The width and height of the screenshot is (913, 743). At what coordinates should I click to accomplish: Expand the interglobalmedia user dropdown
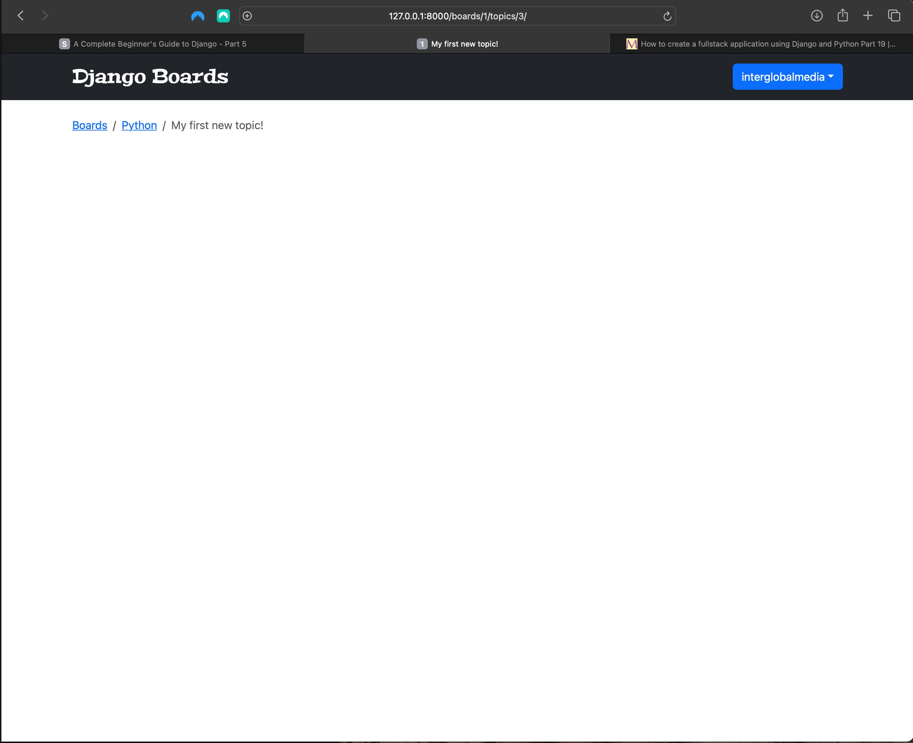787,77
